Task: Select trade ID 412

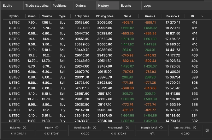Action: (194, 39)
